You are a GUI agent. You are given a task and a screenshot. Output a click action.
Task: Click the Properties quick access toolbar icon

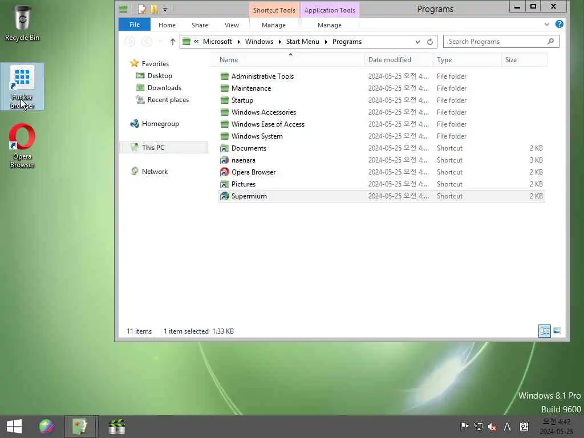[141, 9]
